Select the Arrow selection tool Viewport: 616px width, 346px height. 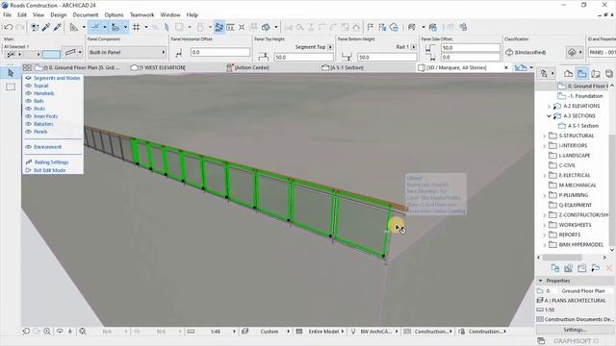(11, 73)
